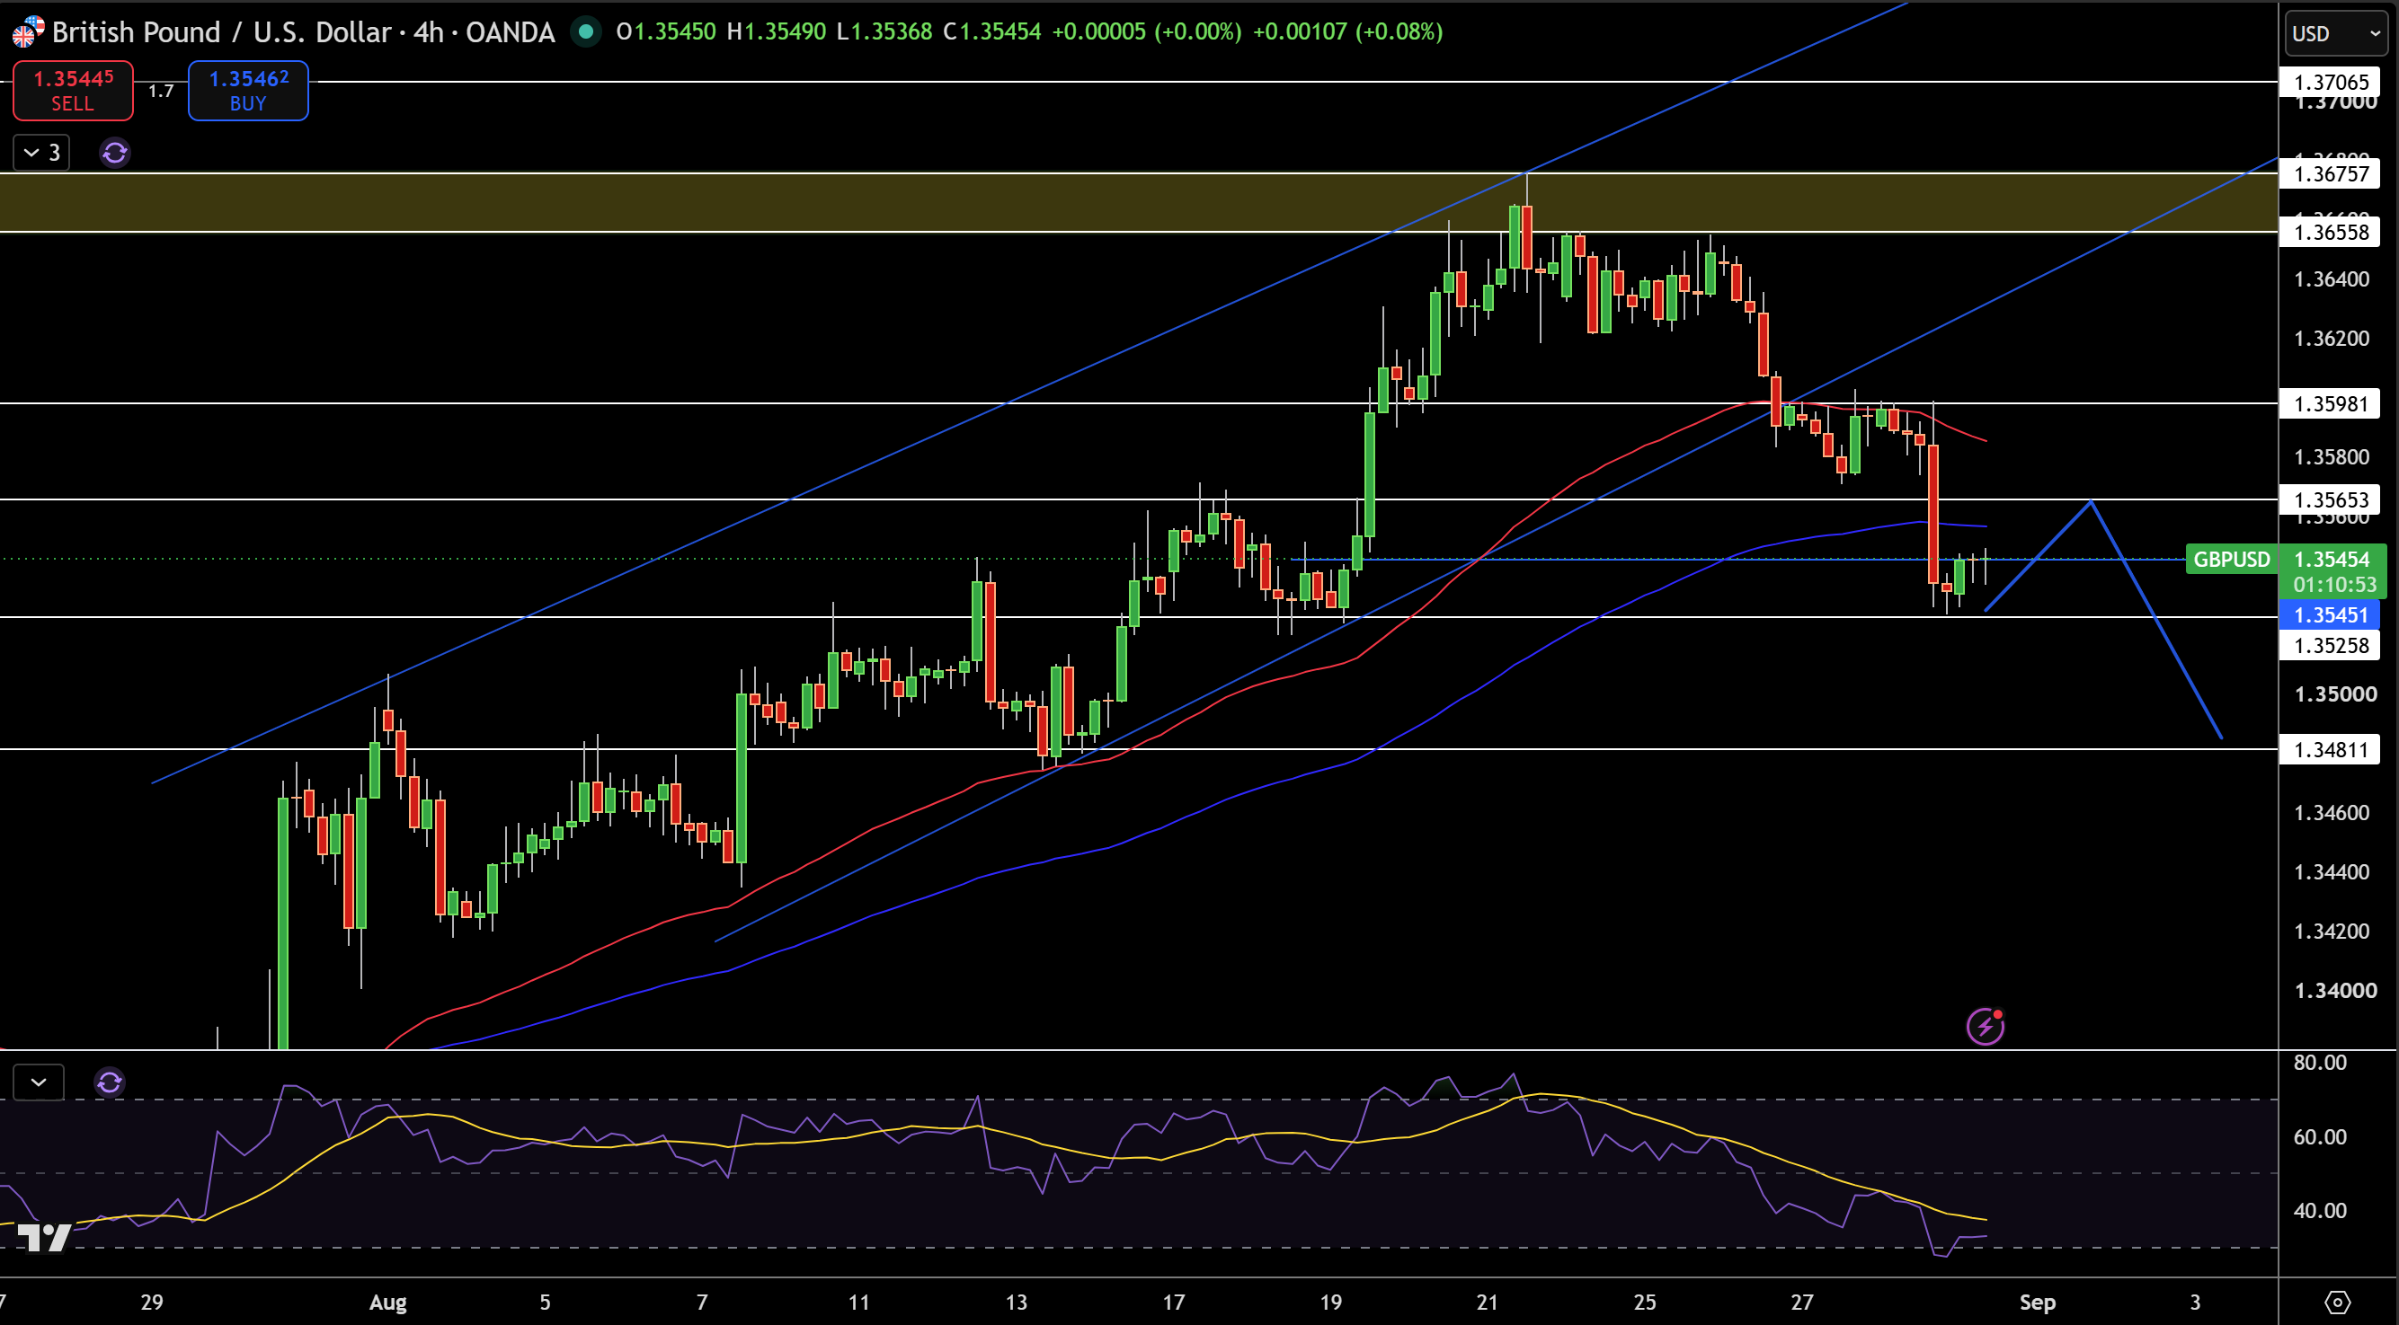Click the green market status dot
This screenshot has height=1325, width=2399.
tap(586, 31)
